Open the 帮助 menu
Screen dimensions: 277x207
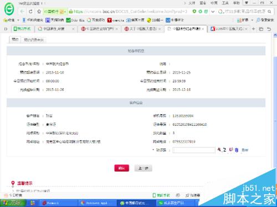(x=236, y=3)
